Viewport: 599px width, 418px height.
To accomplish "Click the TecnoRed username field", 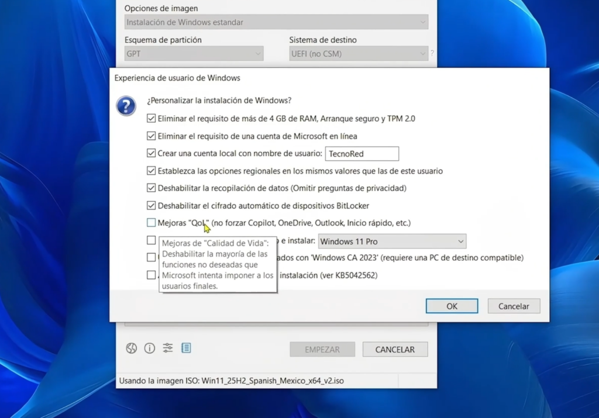I will tap(362, 153).
